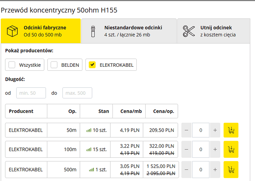
Task: Click the 4,19 PLN price in the 50m row
Action: coord(130,130)
